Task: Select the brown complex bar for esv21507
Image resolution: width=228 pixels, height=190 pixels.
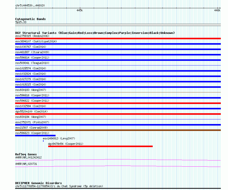Action: (x=118, y=130)
